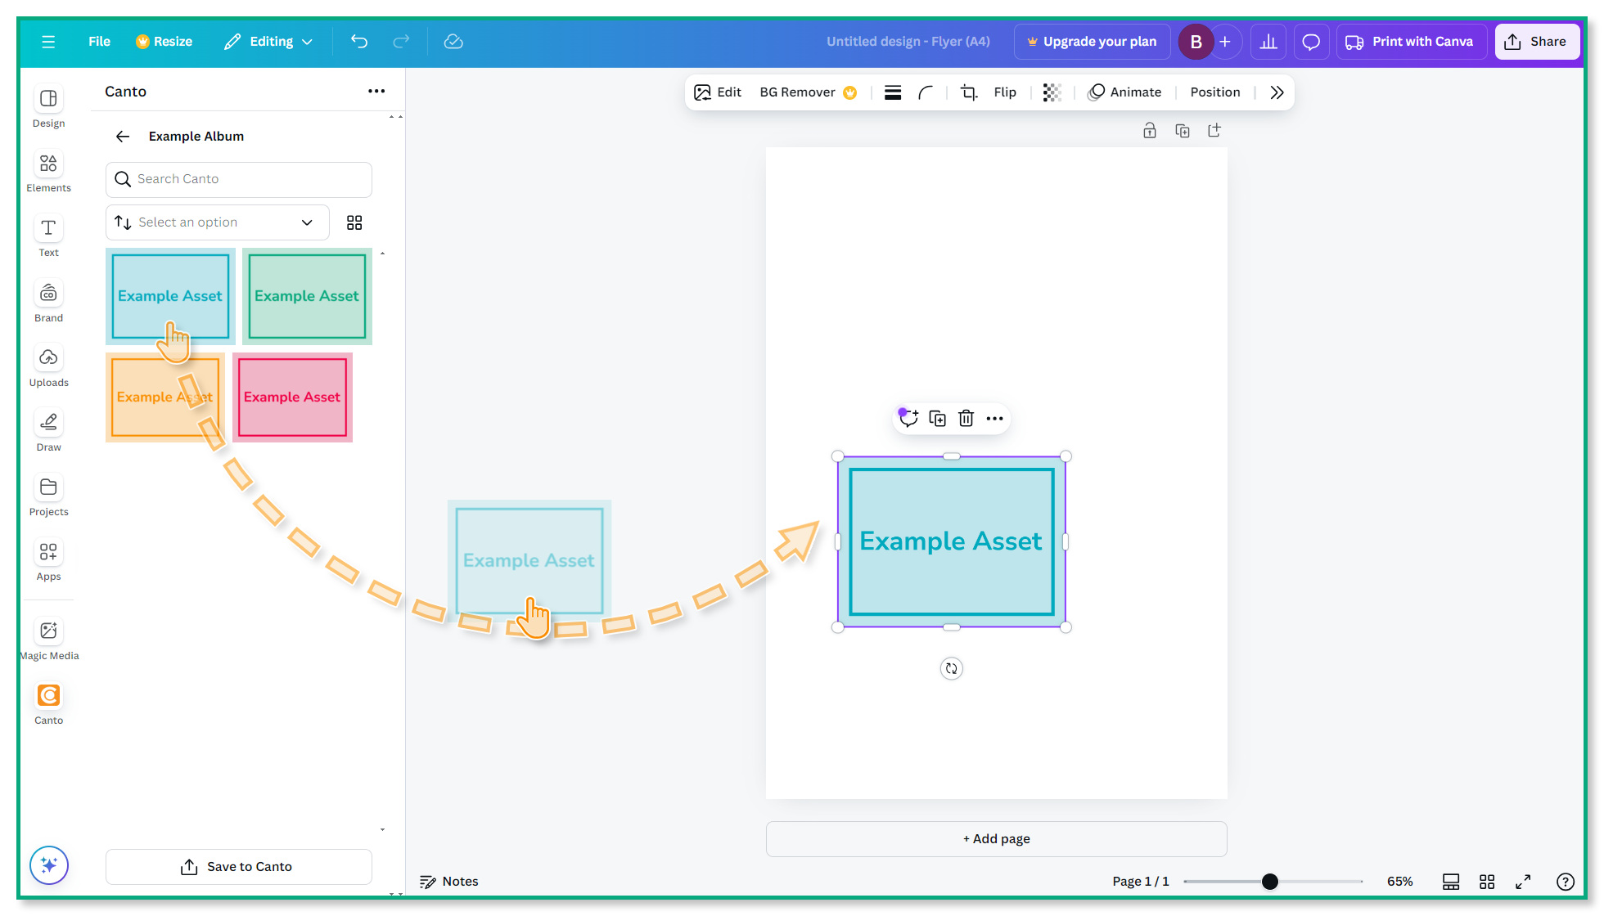
Task: Open the Canto app in the sidebar
Action: (48, 701)
